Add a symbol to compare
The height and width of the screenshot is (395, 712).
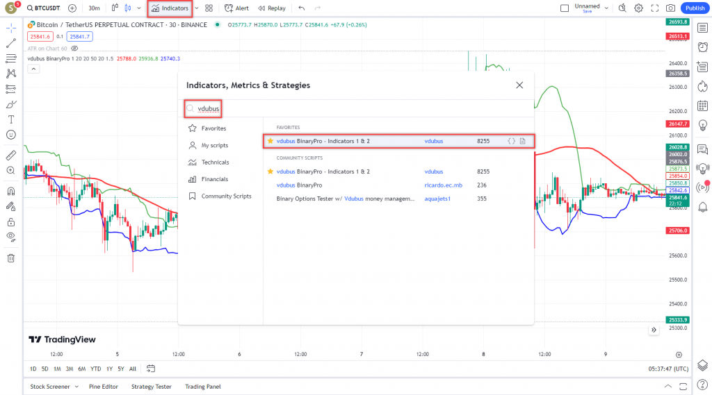click(x=72, y=8)
